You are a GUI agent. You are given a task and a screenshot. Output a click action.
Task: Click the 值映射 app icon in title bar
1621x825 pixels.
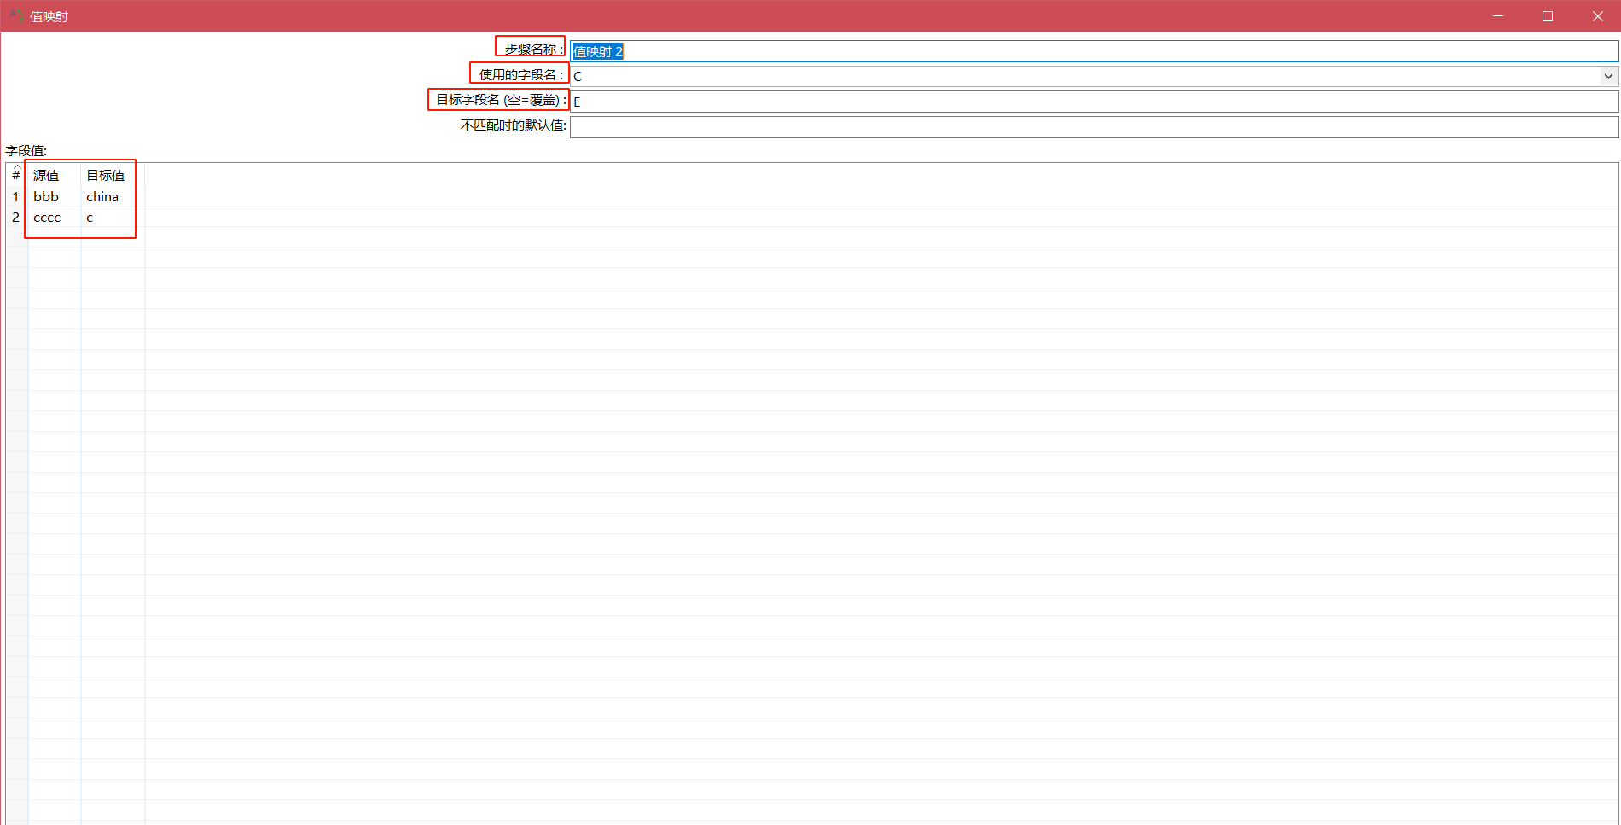16,15
